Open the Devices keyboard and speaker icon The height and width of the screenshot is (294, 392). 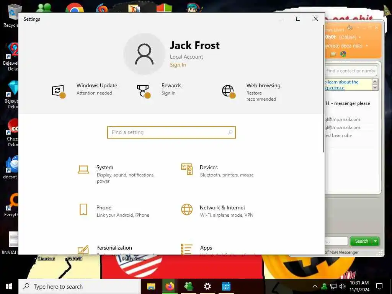[187, 169]
